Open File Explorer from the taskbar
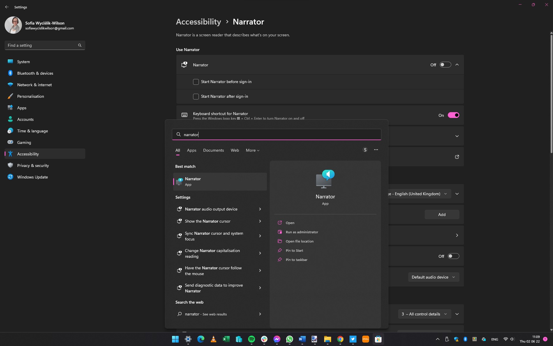Image resolution: width=553 pixels, height=346 pixels. pyautogui.click(x=327, y=339)
